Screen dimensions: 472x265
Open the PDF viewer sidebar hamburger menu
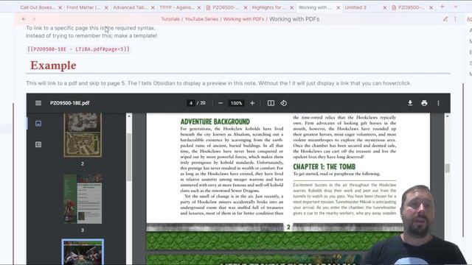(x=38, y=103)
